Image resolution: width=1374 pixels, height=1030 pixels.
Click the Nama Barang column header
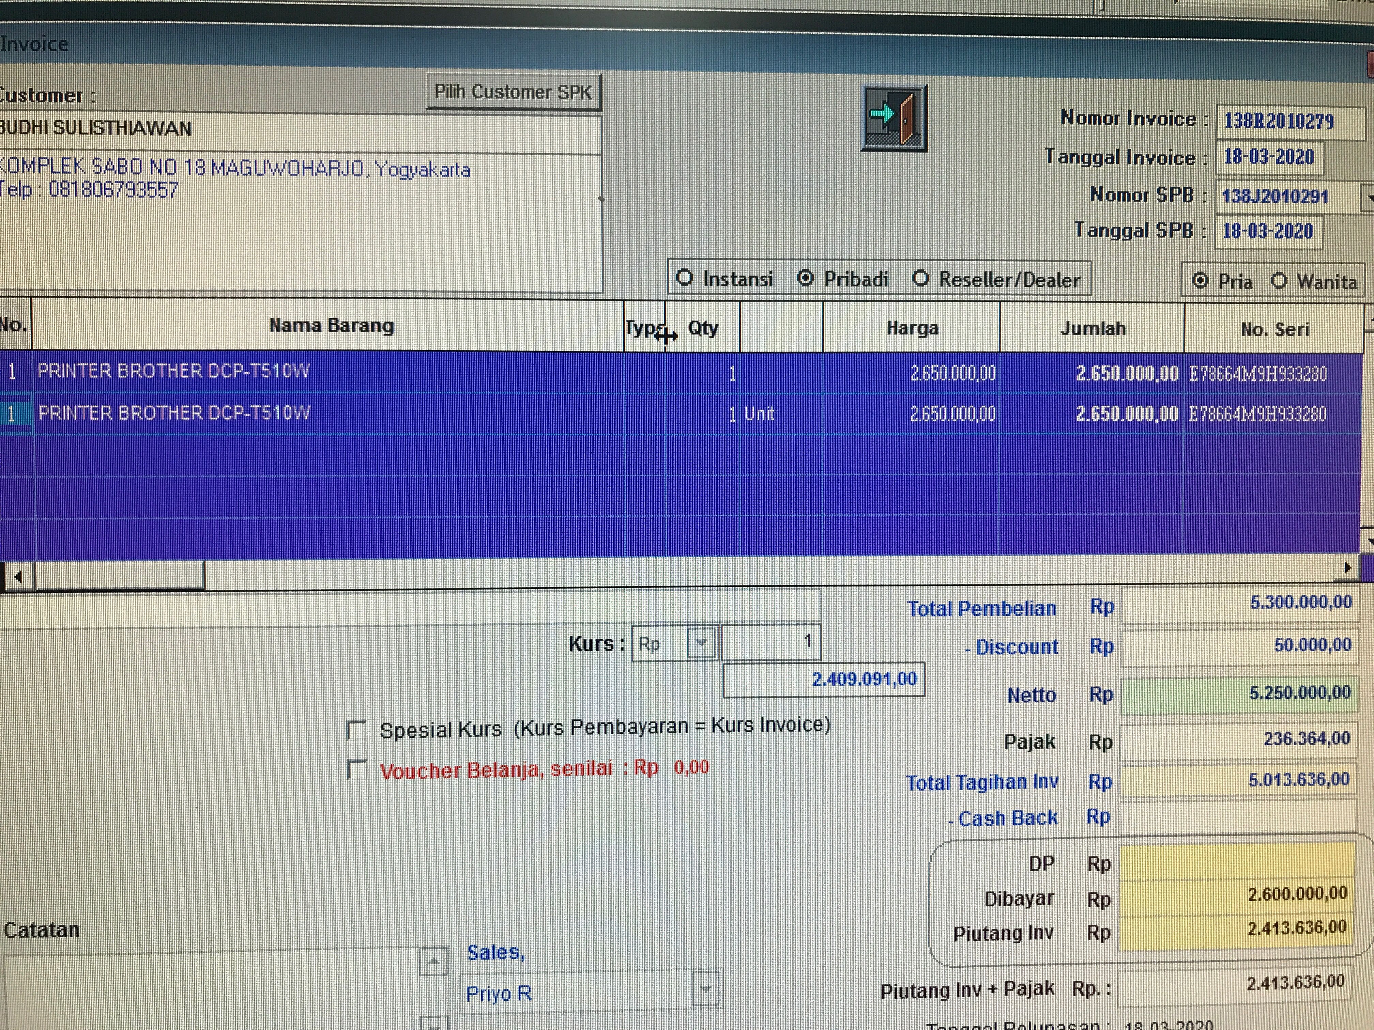pyautogui.click(x=331, y=326)
